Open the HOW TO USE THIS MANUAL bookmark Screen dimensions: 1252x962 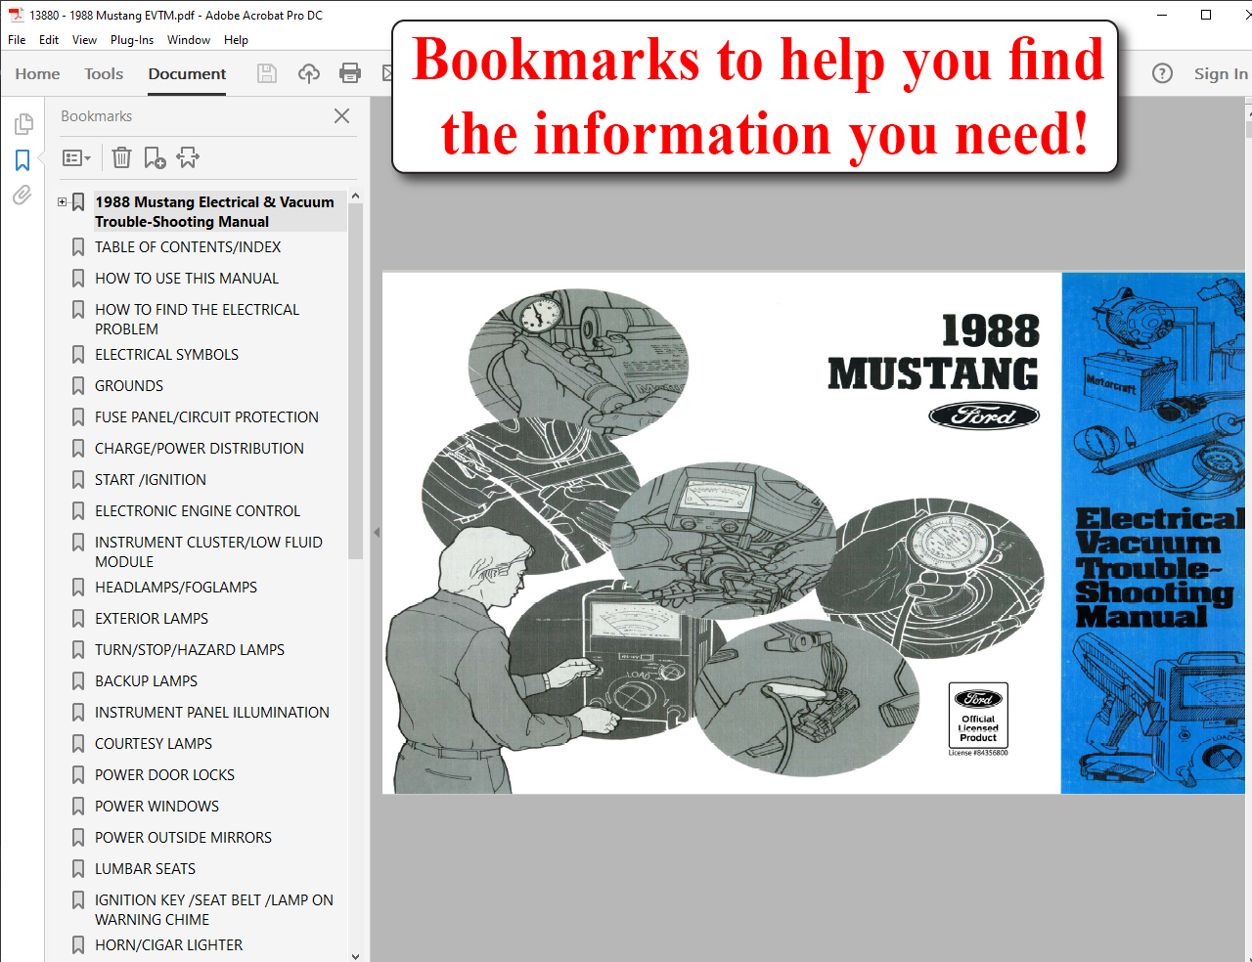pos(187,279)
